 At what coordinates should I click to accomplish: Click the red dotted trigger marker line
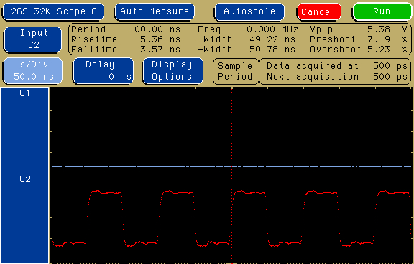coord(232,174)
